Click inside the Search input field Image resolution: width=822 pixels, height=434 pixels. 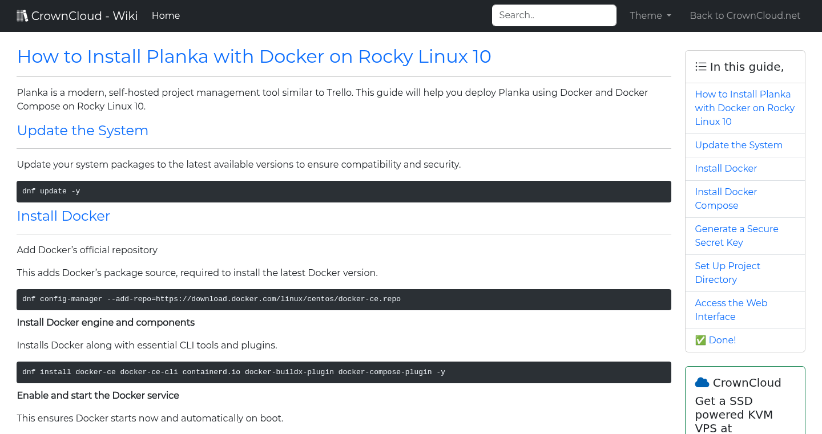coord(554,15)
